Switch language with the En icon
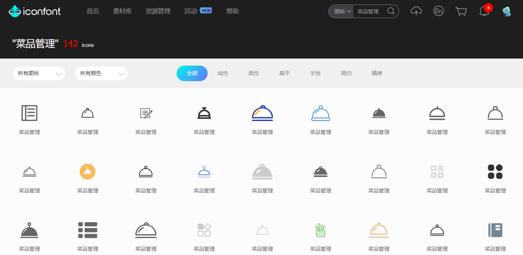 click(x=438, y=11)
